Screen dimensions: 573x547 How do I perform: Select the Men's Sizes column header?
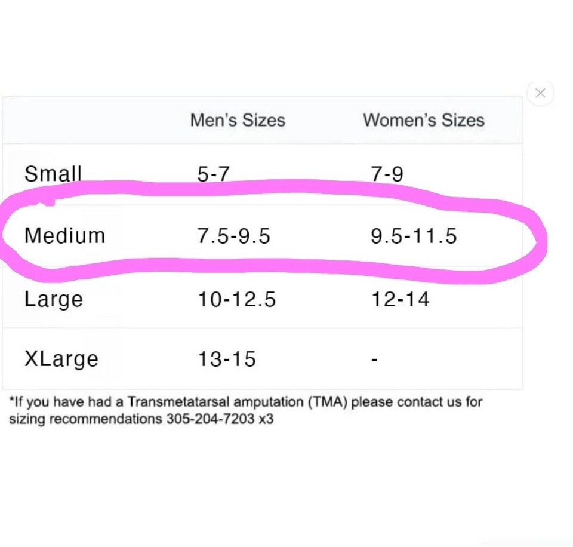tap(238, 120)
